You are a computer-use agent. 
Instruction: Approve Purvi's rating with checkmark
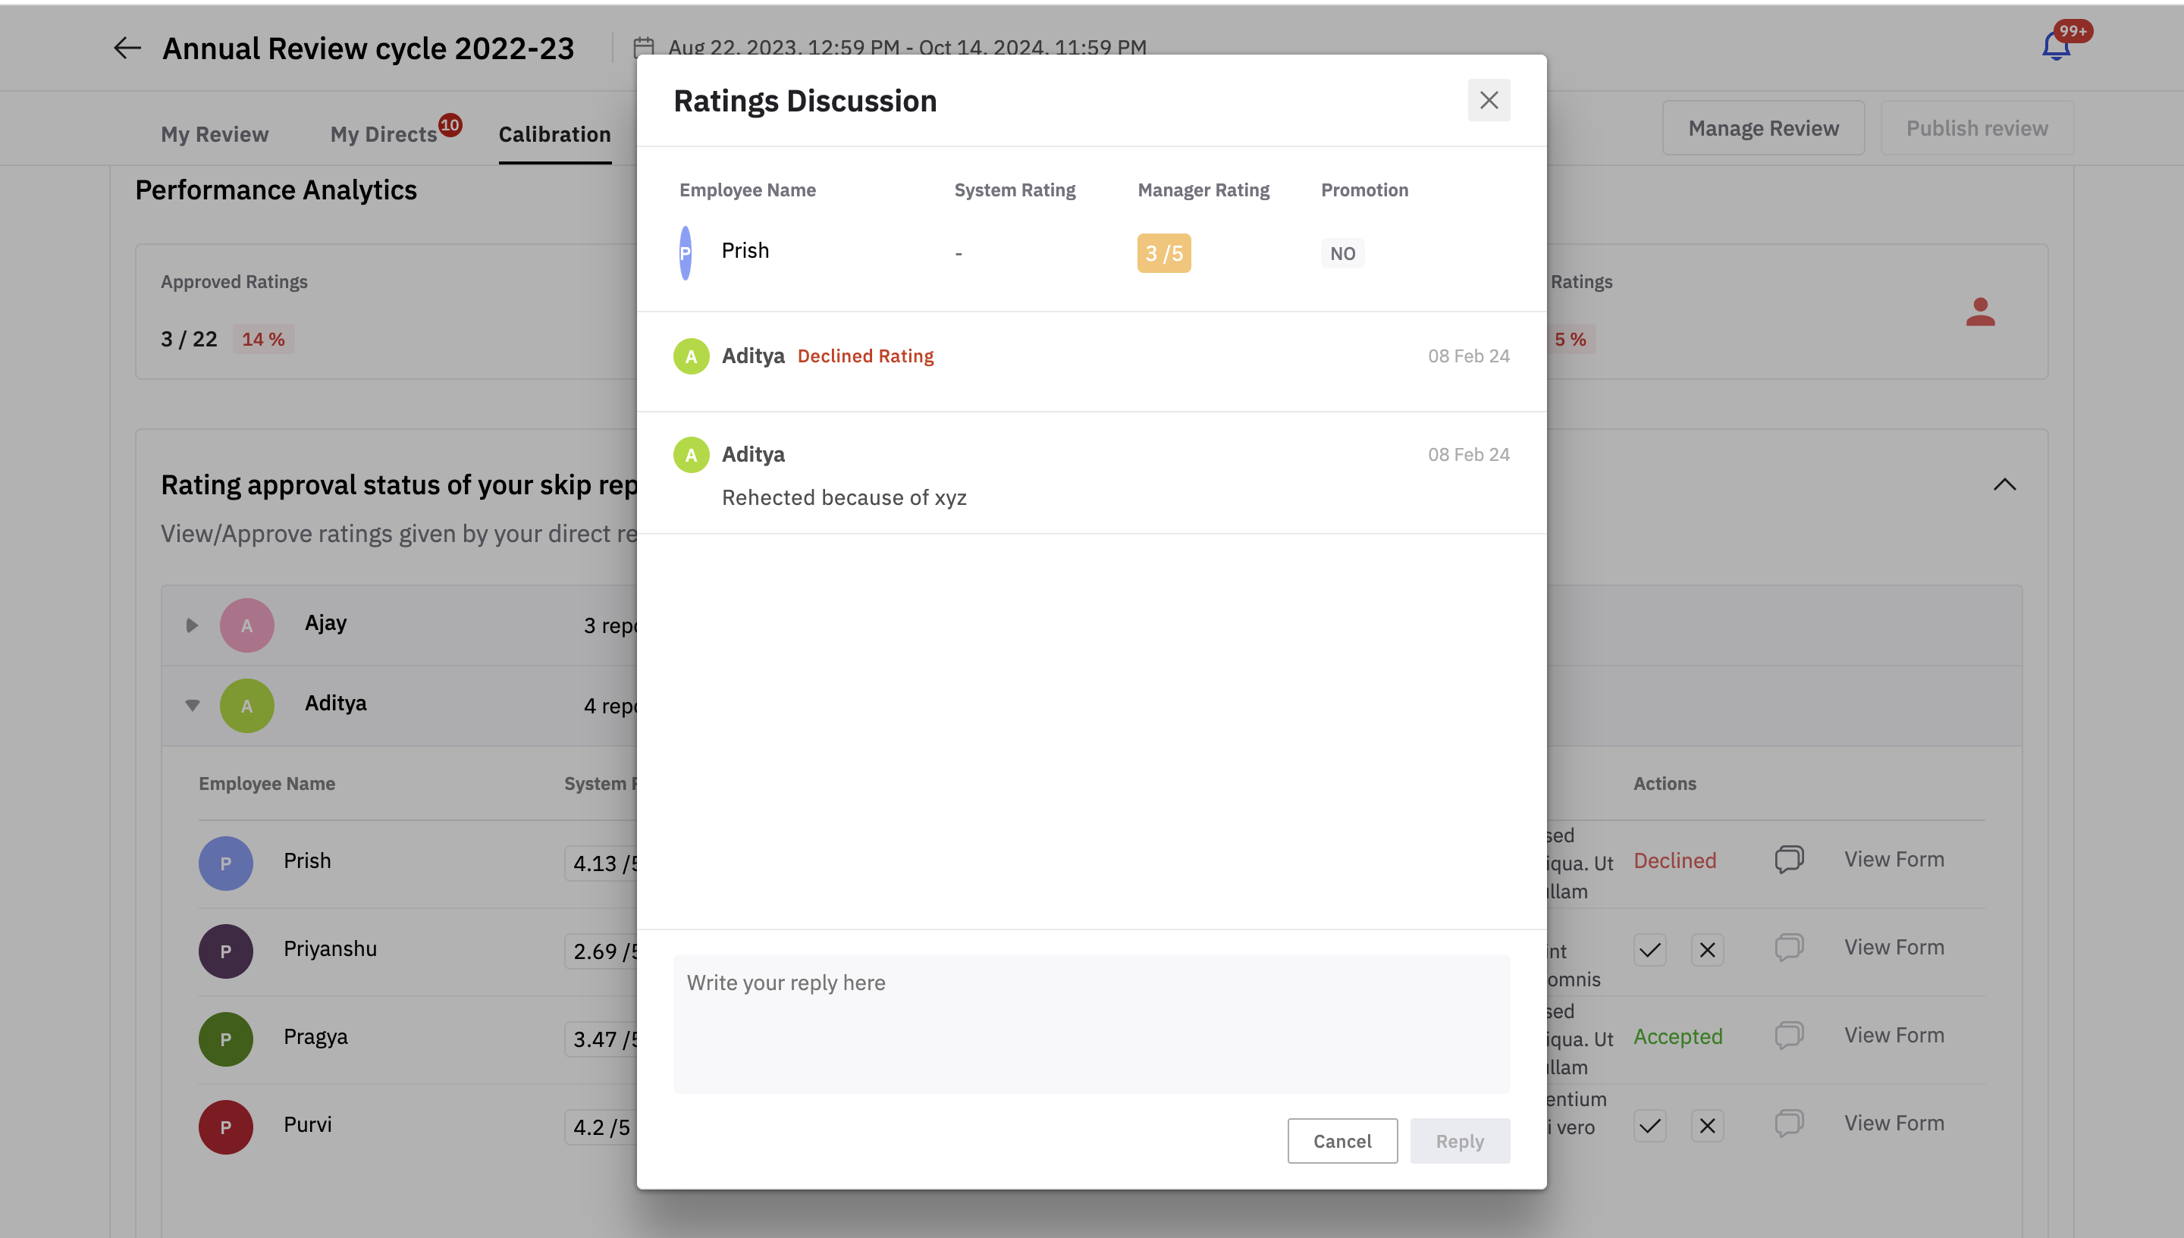click(x=1649, y=1126)
